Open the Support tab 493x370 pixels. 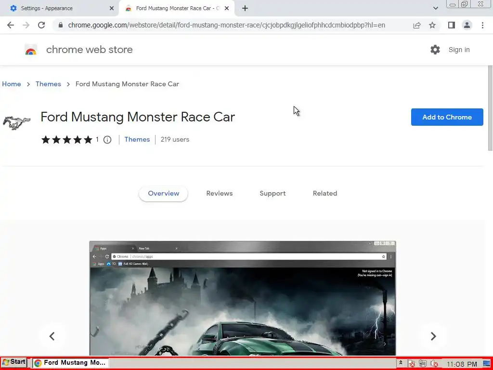coord(272,194)
